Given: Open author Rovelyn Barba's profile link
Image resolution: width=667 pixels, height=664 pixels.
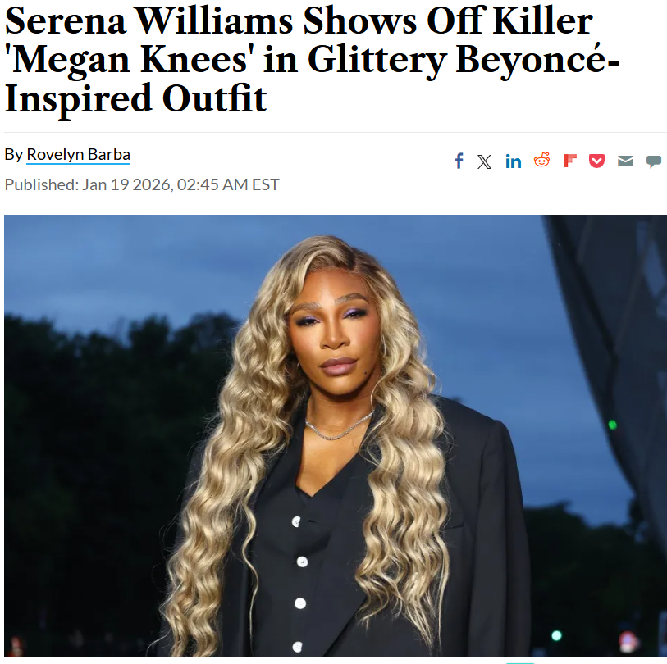Looking at the screenshot, I should pyautogui.click(x=78, y=154).
